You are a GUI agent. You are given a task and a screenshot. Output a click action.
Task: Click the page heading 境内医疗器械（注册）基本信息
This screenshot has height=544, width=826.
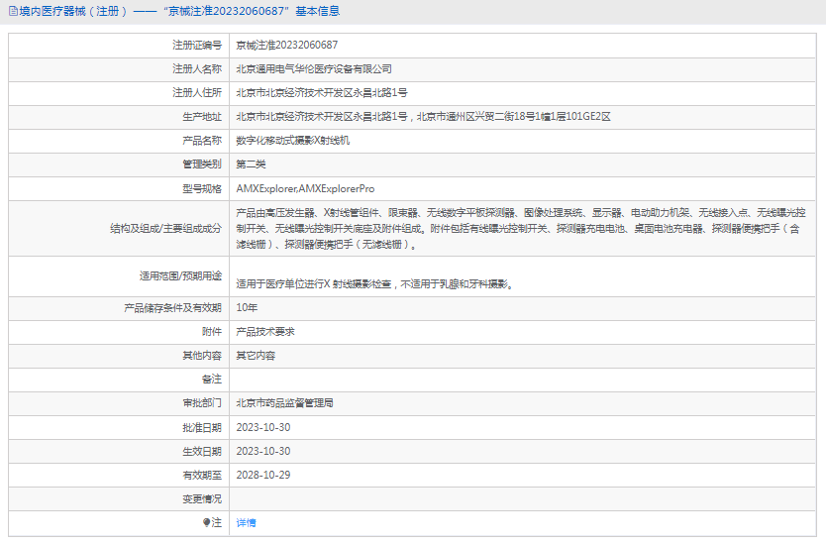click(179, 11)
